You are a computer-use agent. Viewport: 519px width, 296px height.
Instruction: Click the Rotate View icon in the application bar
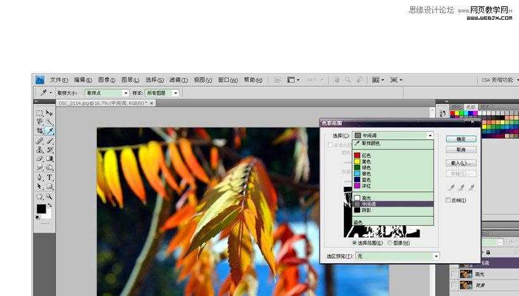click(x=359, y=80)
